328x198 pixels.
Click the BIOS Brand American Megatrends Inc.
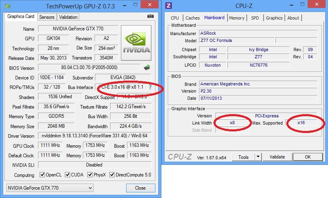(258, 84)
